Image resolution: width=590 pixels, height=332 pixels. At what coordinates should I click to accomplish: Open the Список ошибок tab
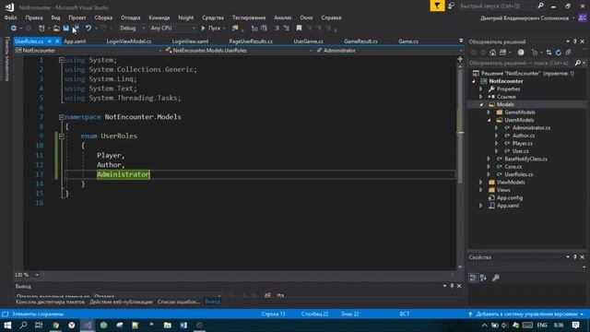[x=179, y=302]
